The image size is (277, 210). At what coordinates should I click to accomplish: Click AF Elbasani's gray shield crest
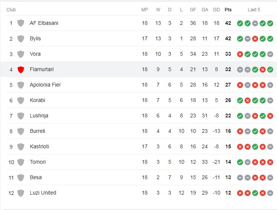click(21, 23)
